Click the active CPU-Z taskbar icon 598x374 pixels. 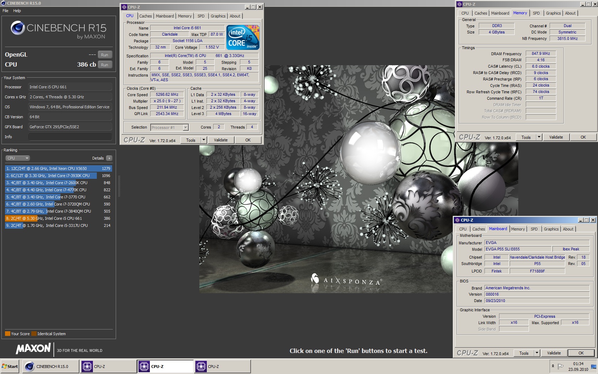tap(144, 366)
